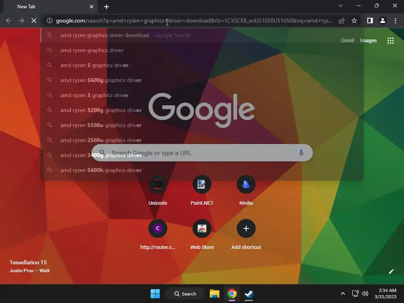The width and height of the screenshot is (404, 303).
Task: Select suggestion amd ryzen 5 graphics driver
Action: click(202, 65)
